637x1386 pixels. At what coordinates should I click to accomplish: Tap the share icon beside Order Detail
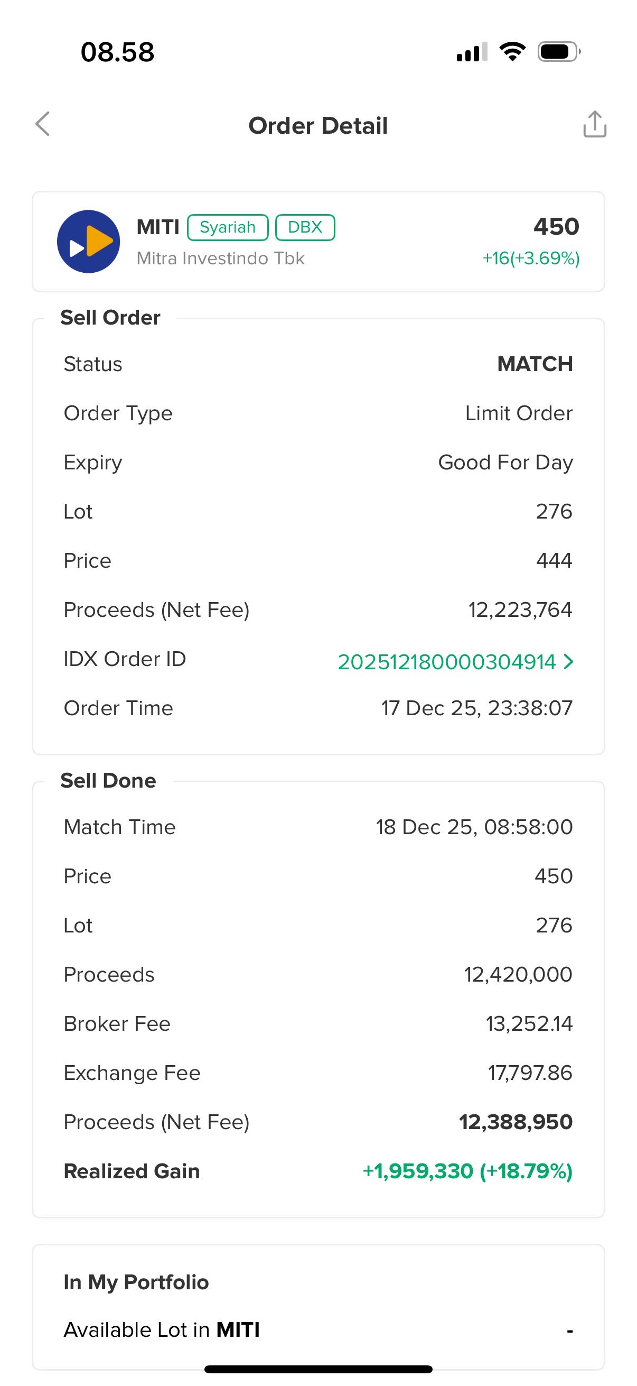pyautogui.click(x=595, y=124)
